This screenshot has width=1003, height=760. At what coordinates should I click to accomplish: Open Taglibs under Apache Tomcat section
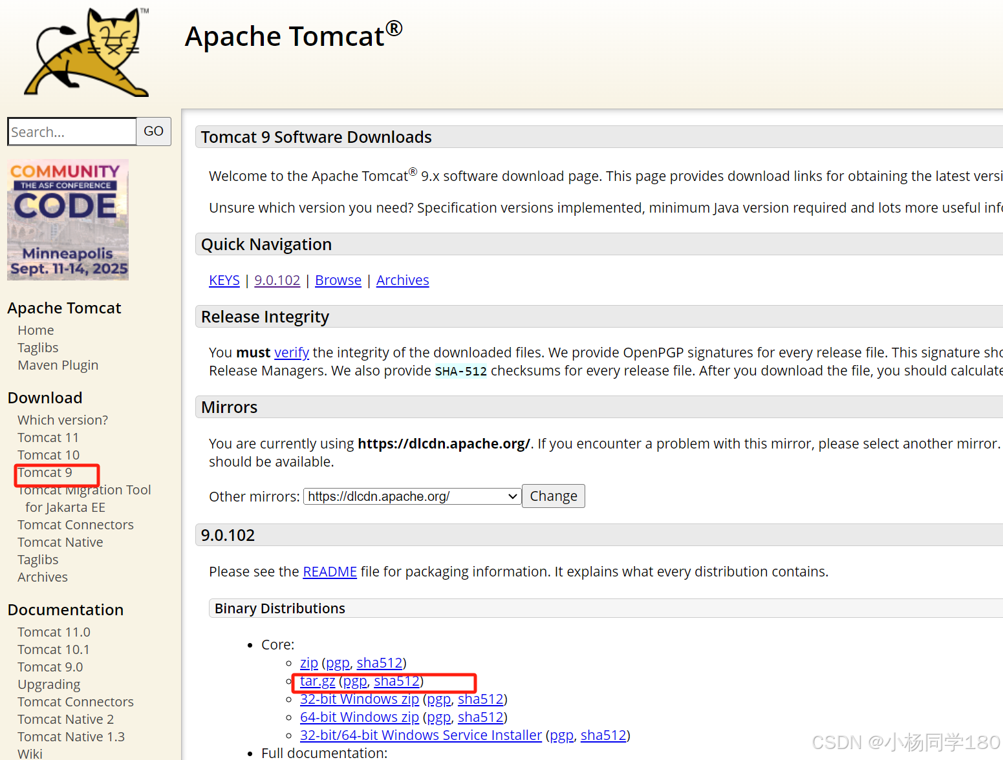tap(38, 348)
